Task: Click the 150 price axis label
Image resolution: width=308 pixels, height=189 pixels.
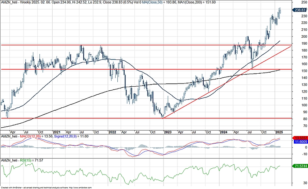Action: 304,71
